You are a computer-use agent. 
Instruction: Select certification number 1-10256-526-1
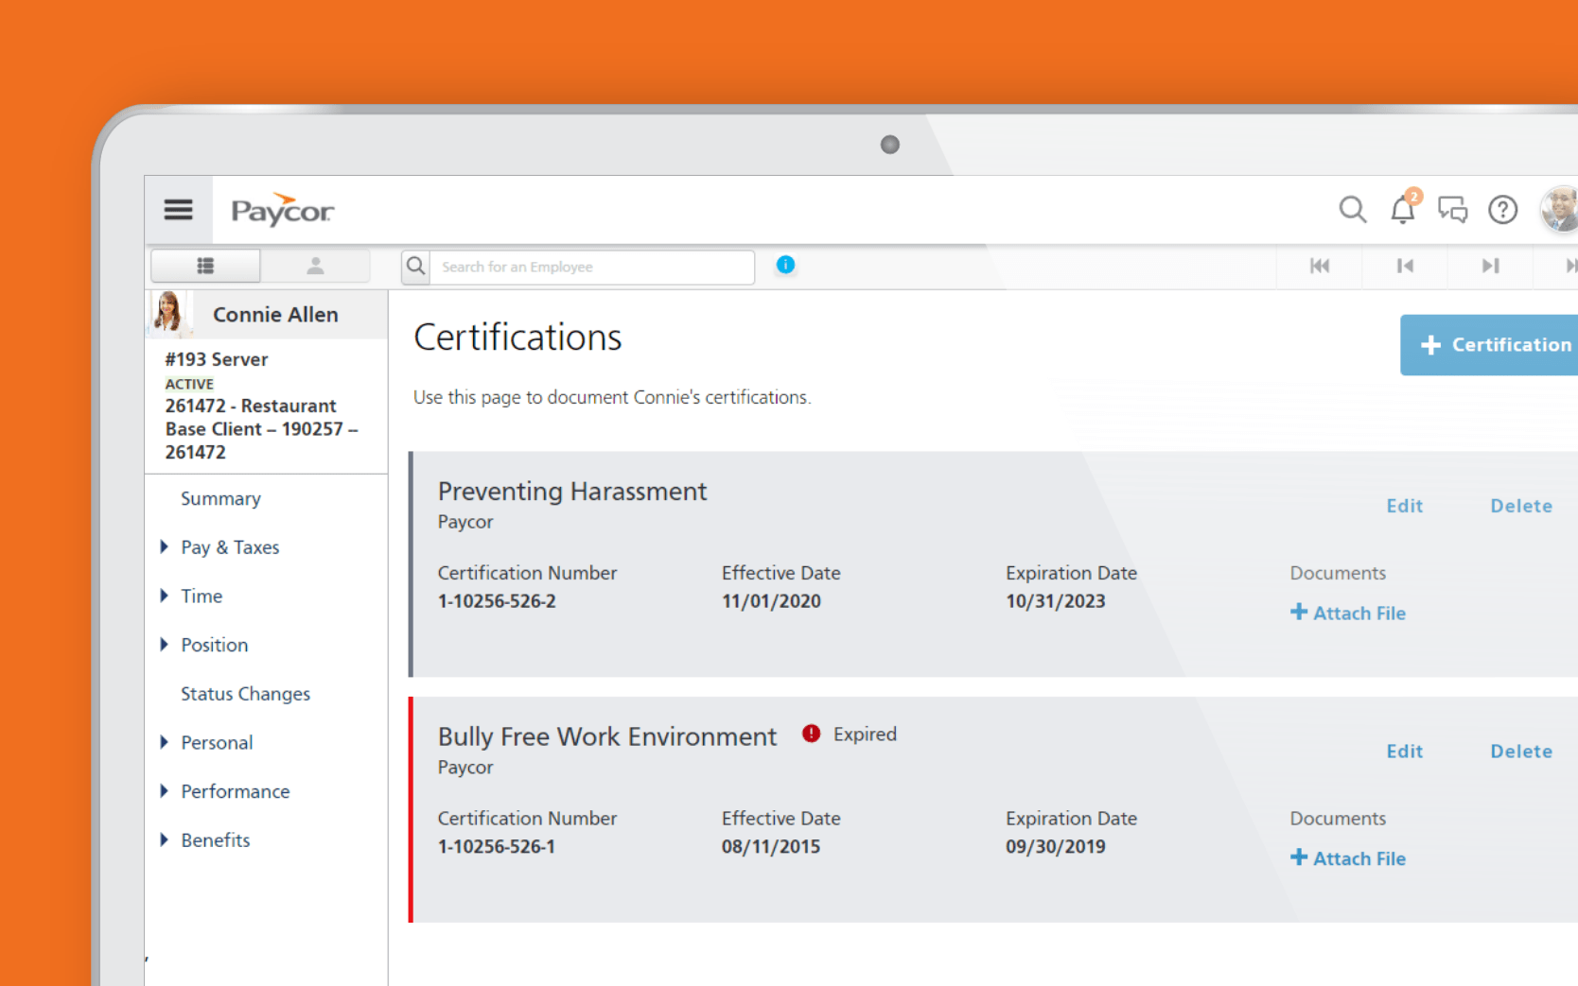(497, 847)
